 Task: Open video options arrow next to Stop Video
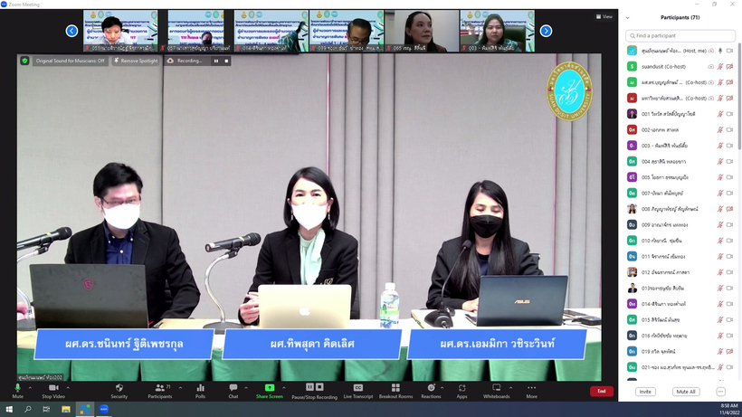(68, 388)
